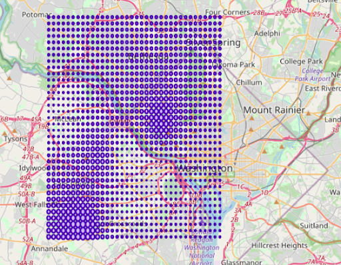The image size is (341, 265).
Task: Click the orange triangle right of Mount Rainier text
Action: click(x=308, y=113)
